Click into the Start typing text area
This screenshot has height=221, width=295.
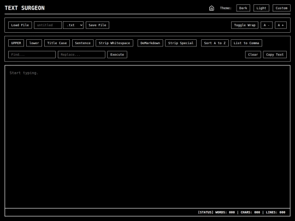147,136
